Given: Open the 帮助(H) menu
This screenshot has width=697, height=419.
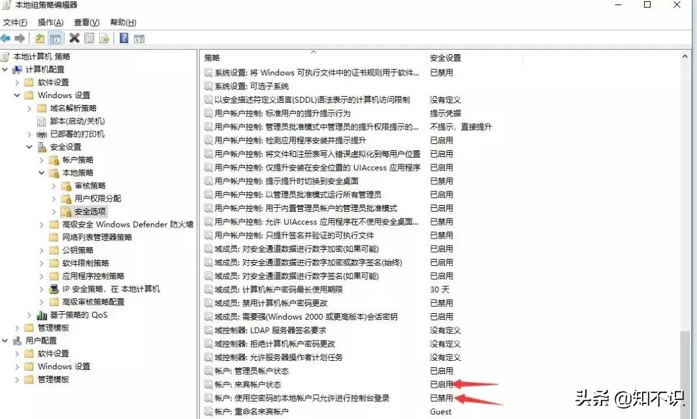Looking at the screenshot, I should (x=122, y=22).
